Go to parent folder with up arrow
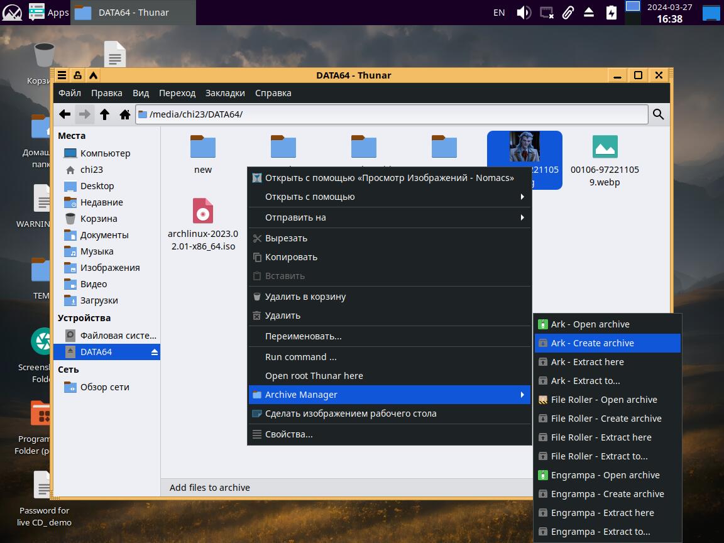This screenshot has height=543, width=724. [x=105, y=114]
